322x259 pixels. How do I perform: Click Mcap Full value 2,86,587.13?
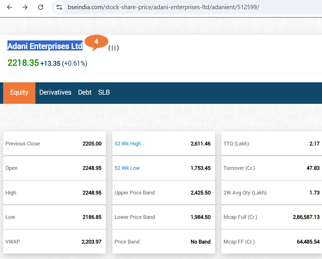pos(306,217)
